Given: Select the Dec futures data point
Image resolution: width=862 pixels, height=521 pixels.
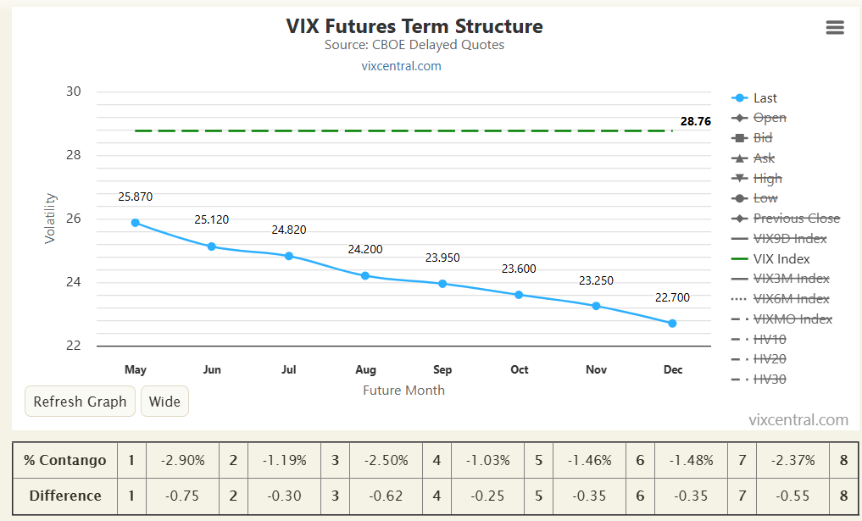Looking at the screenshot, I should pos(672,323).
